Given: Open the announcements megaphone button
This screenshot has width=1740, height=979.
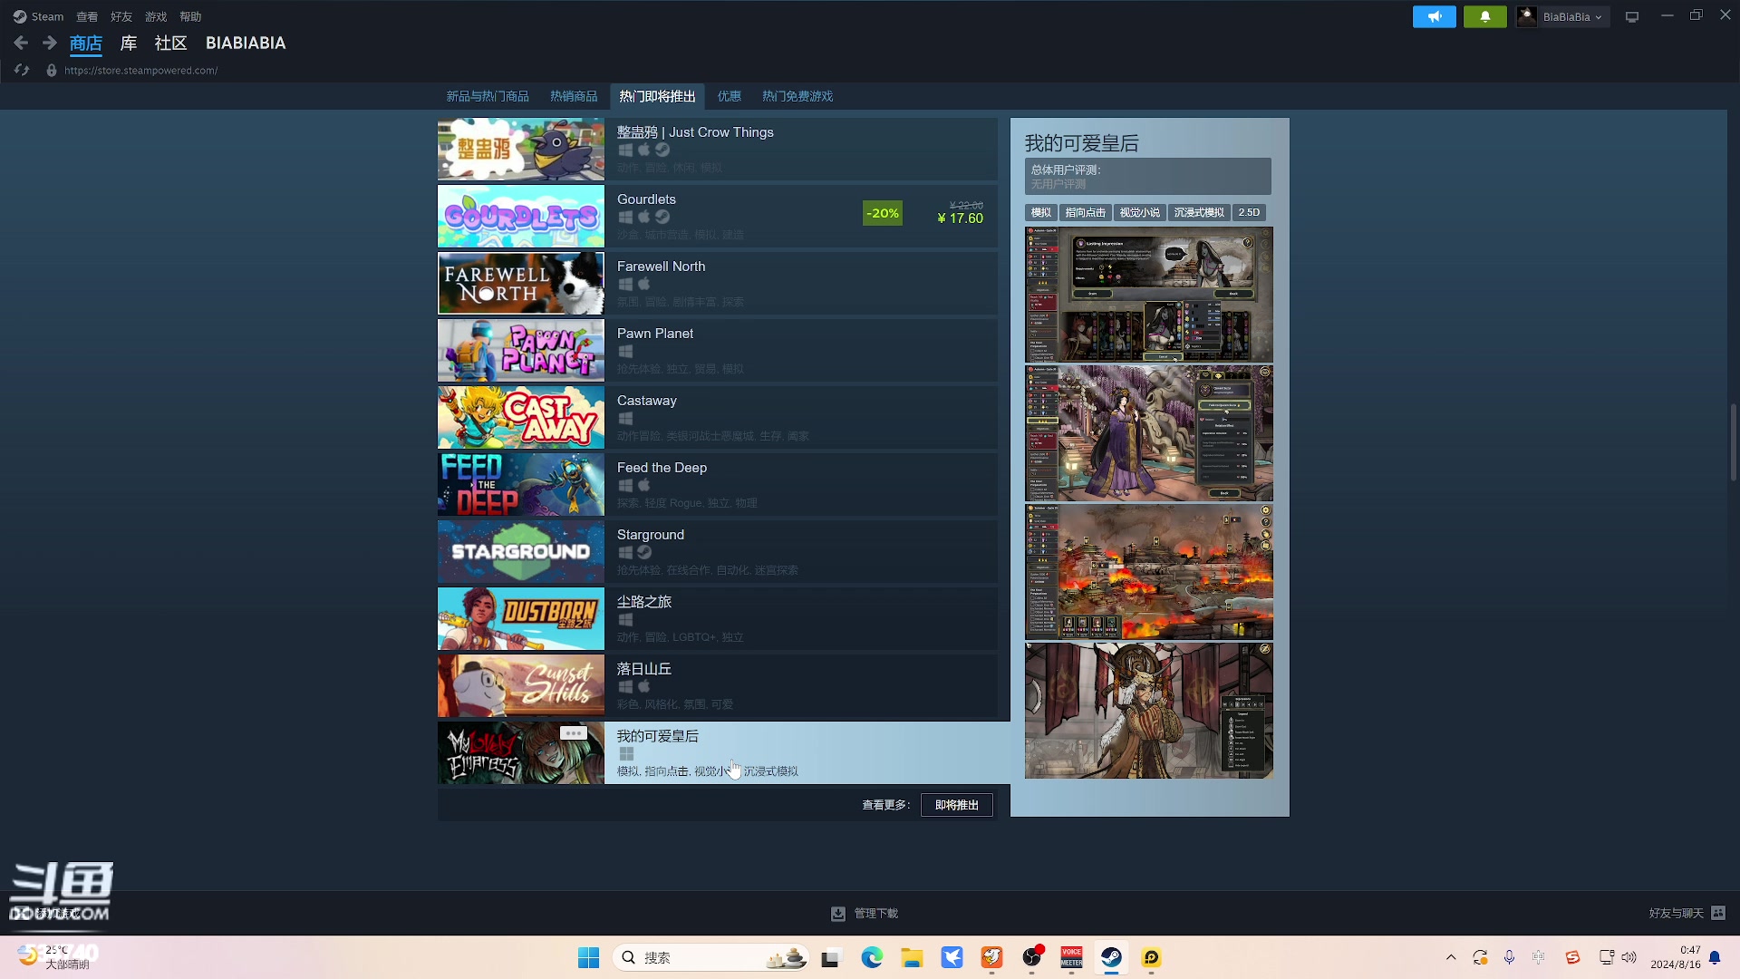Looking at the screenshot, I should point(1434,16).
